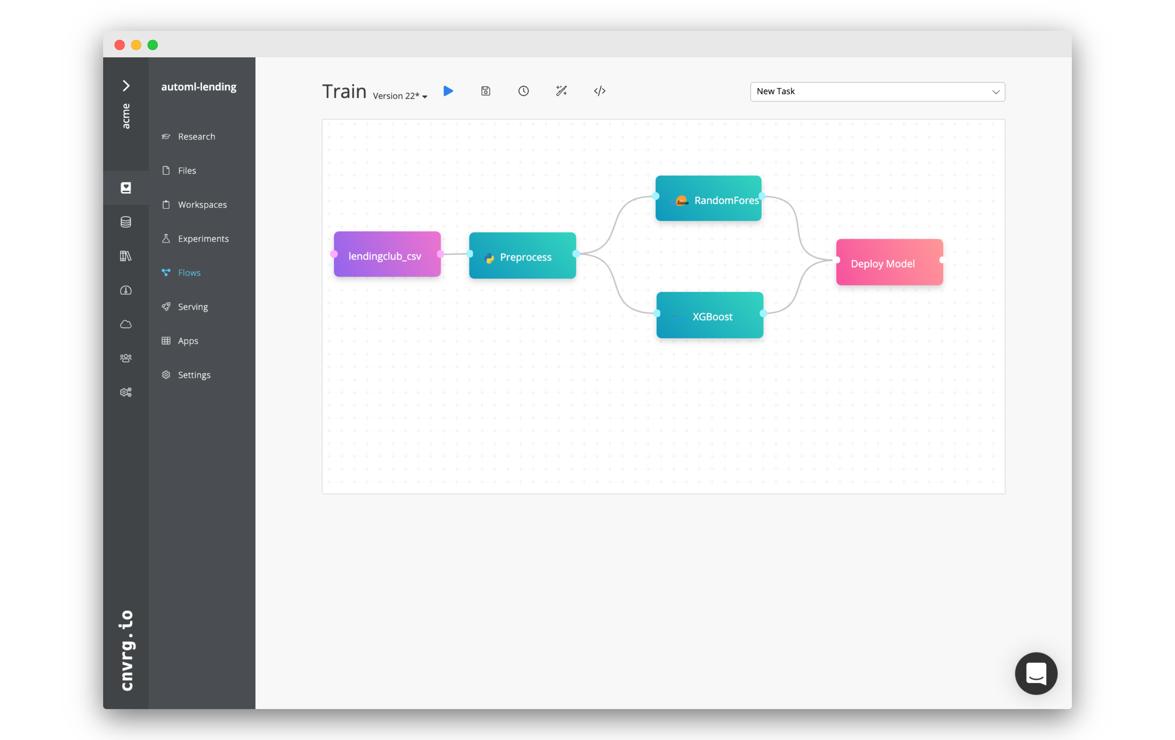Open Workspaces in project menu
This screenshot has height=740, width=1175.
[202, 205]
